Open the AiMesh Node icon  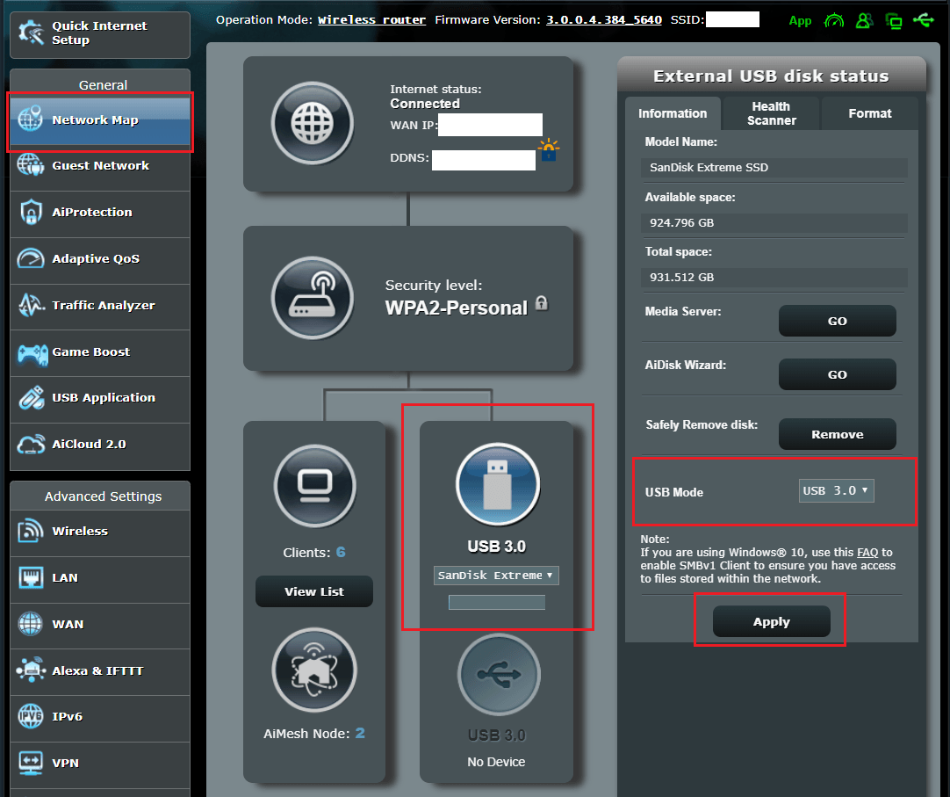tap(314, 670)
